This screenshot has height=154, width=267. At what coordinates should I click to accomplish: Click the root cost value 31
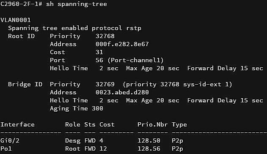[99, 52]
